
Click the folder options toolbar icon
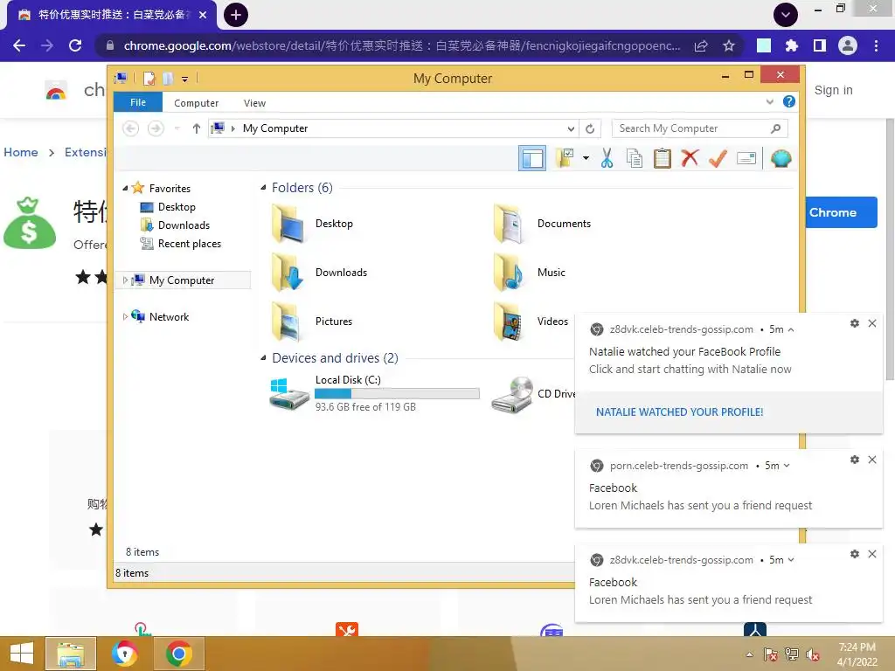[x=565, y=158]
